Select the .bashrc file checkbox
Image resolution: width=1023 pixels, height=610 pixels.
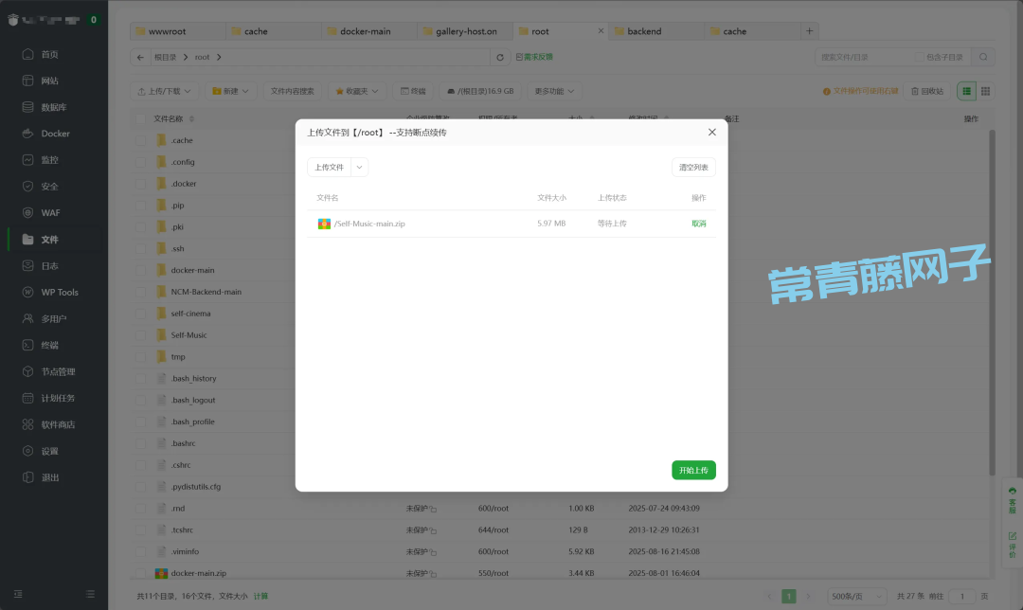tap(141, 443)
